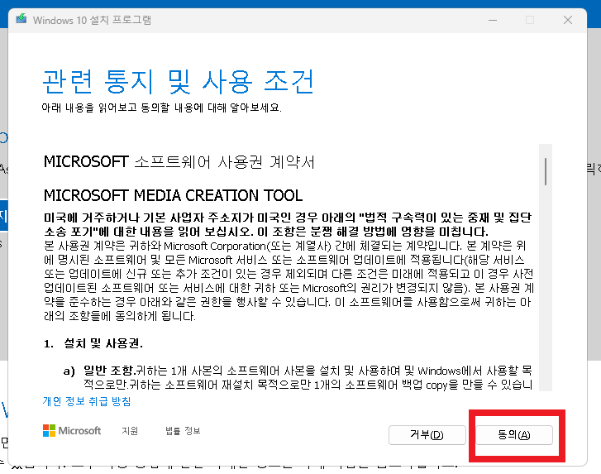Screen dimensions: 601x474
Task: Open the 지원 support link
Action: 130,431
